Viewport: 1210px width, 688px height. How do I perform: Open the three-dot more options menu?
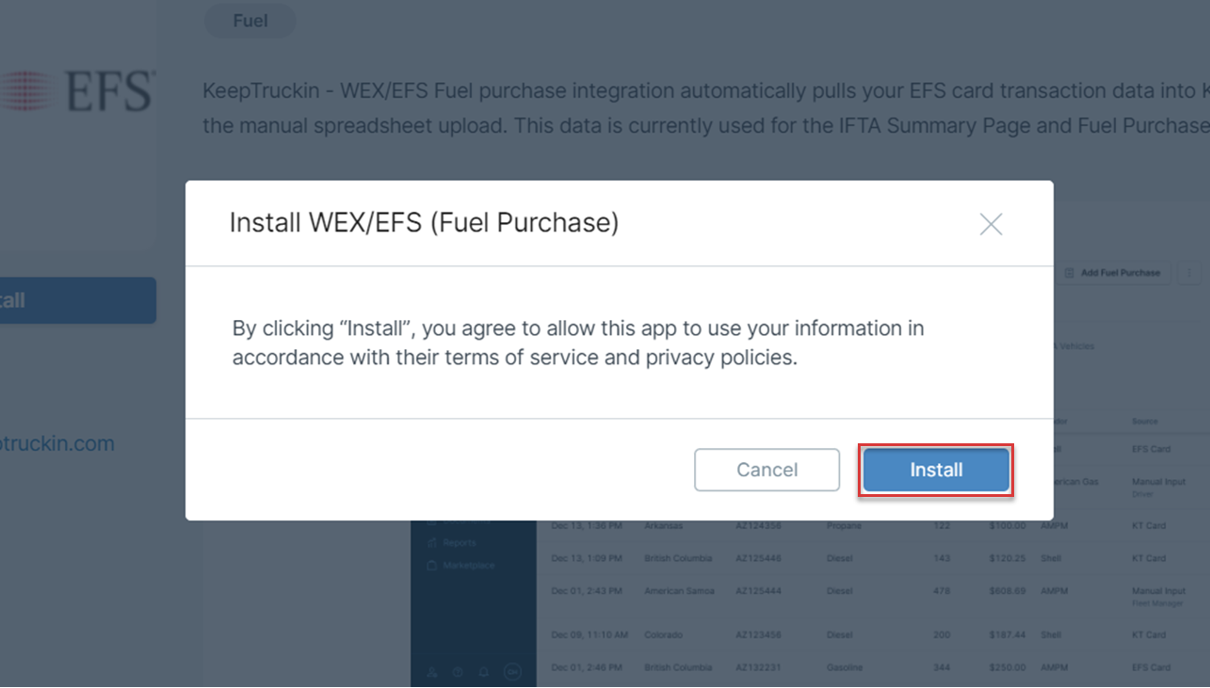pos(1187,273)
